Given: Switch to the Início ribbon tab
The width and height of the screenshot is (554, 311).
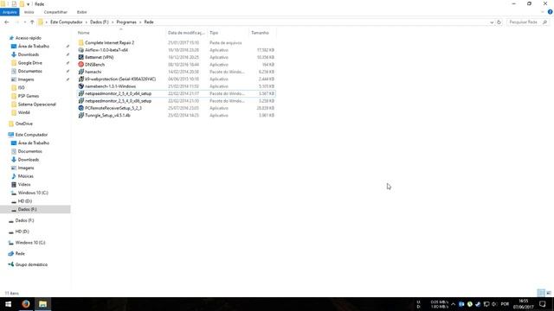Looking at the screenshot, I should point(29,12).
